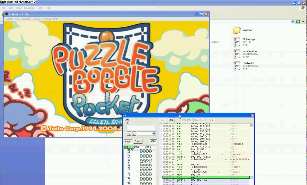This screenshot has height=185, width=307.
Task: Open the Explorer address bar dropdown
Action: point(293,22)
